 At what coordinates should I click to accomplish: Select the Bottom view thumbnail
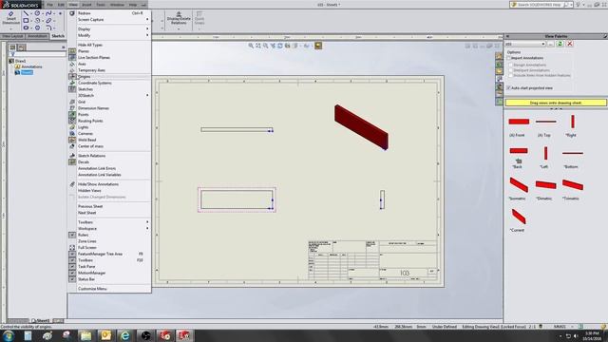click(573, 153)
